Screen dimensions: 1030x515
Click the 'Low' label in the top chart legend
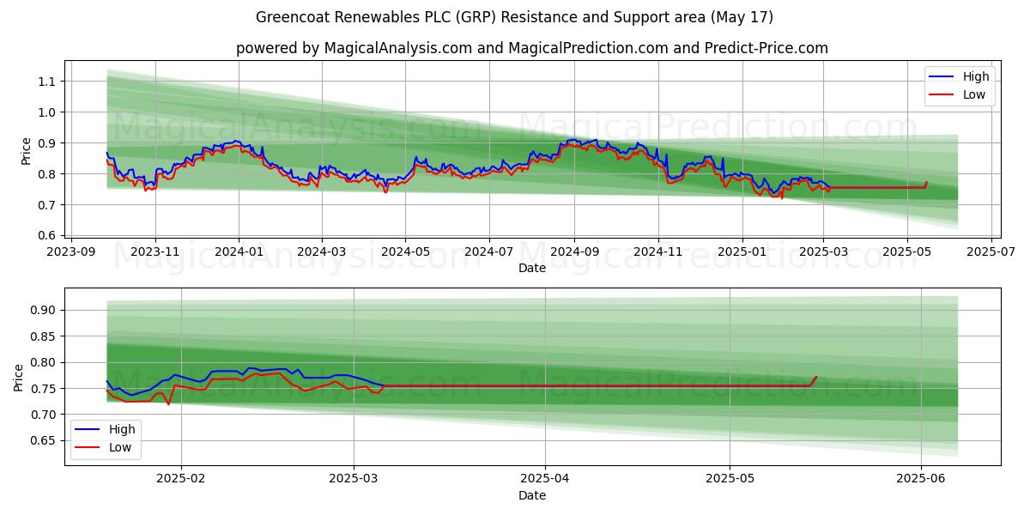pos(973,94)
